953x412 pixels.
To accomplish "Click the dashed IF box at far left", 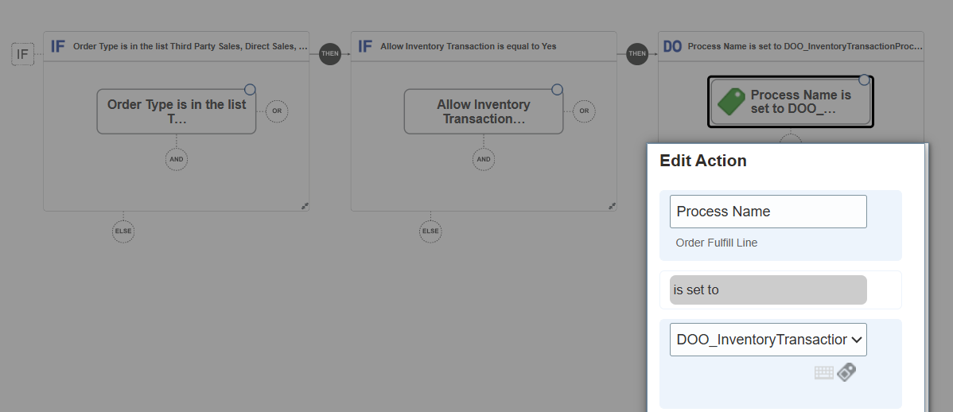I will (x=22, y=54).
